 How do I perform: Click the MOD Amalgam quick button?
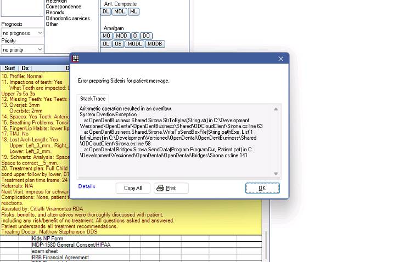(122, 36)
